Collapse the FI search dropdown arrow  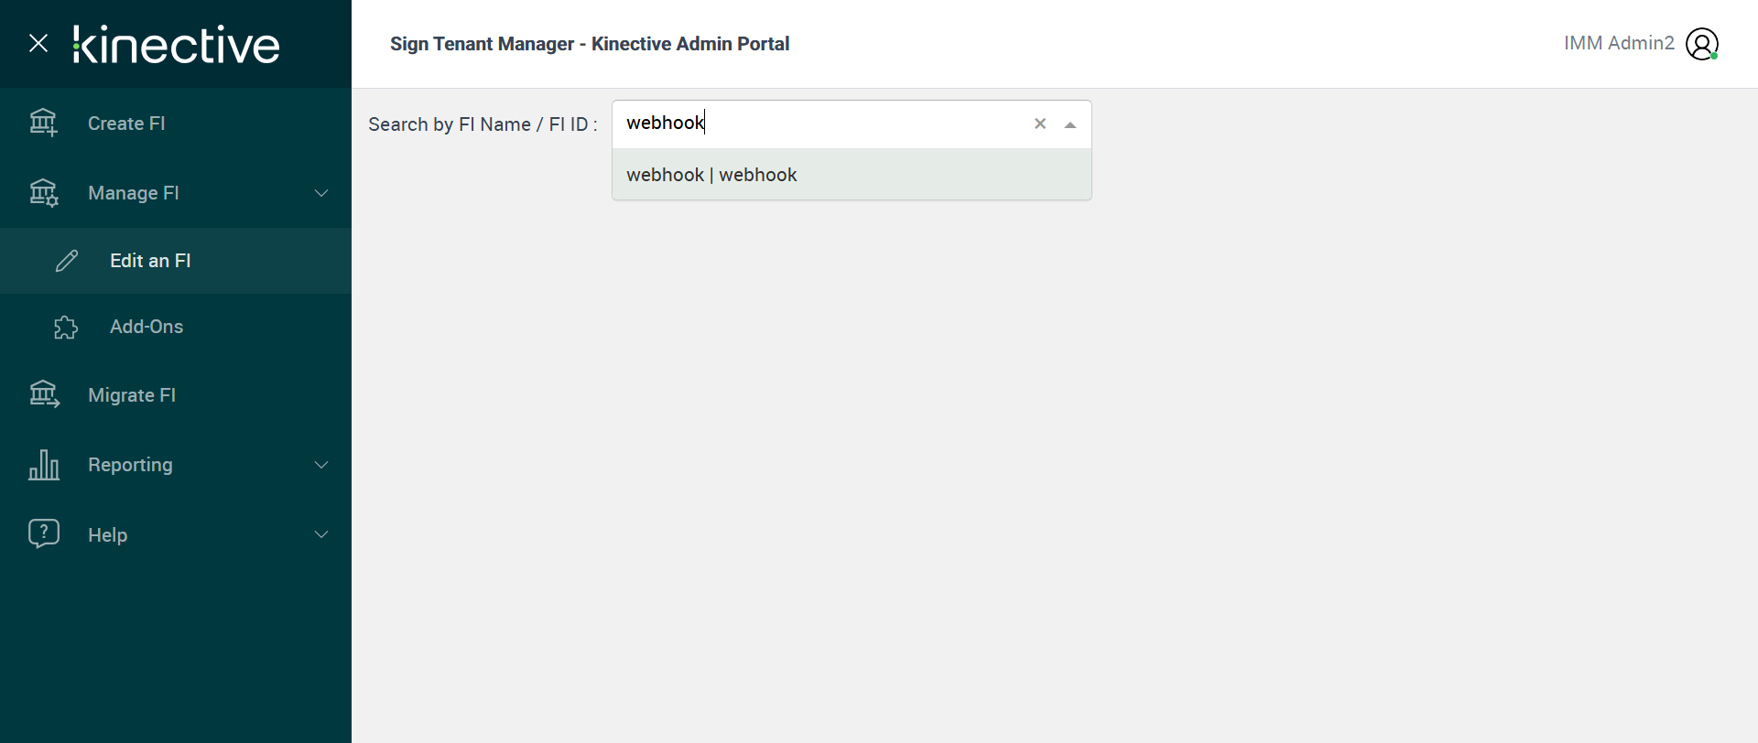pos(1069,124)
